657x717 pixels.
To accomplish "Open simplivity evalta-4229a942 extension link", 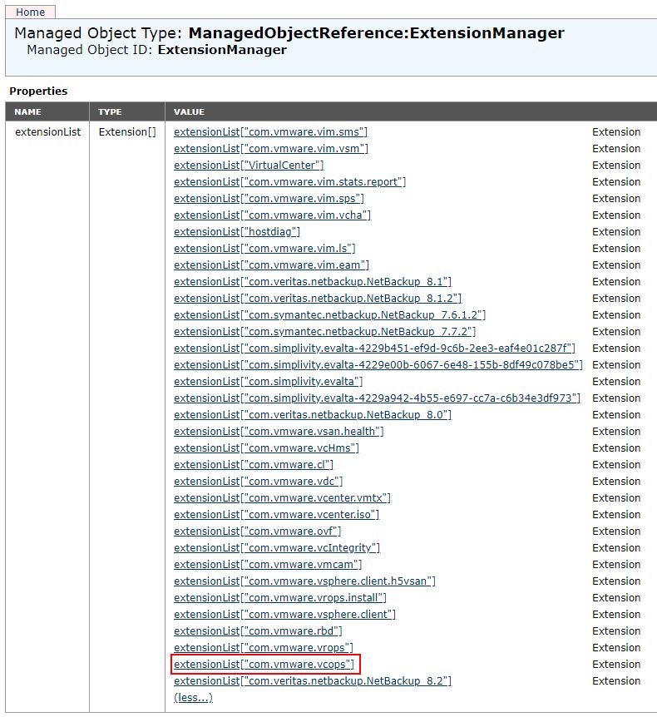I will pyautogui.click(x=378, y=398).
